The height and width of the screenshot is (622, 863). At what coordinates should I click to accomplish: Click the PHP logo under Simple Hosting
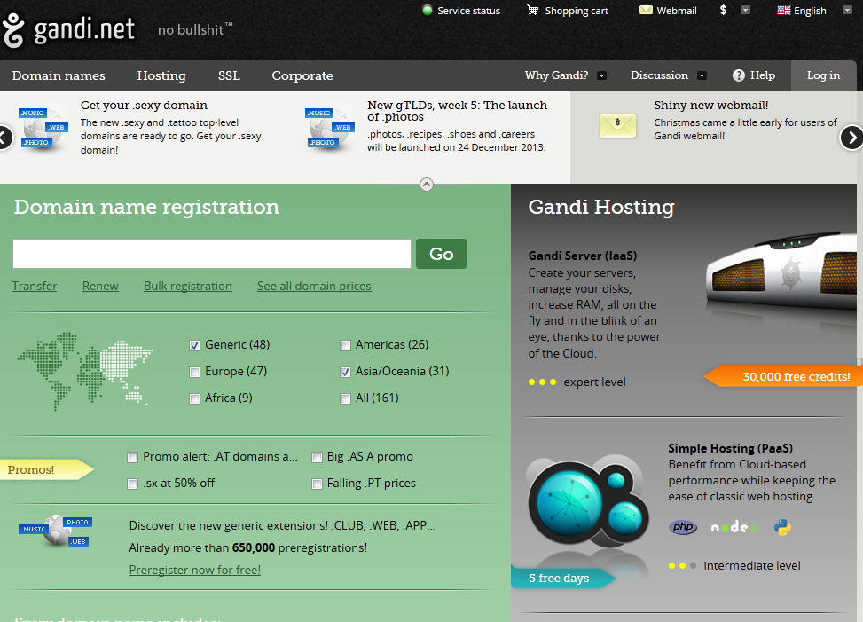click(683, 527)
